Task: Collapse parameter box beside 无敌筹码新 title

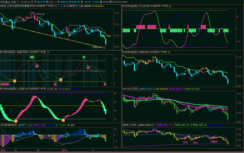Action: pos(19,124)
